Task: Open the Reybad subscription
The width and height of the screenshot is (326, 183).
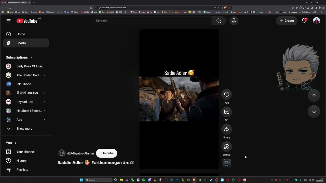Action: tap(26, 102)
